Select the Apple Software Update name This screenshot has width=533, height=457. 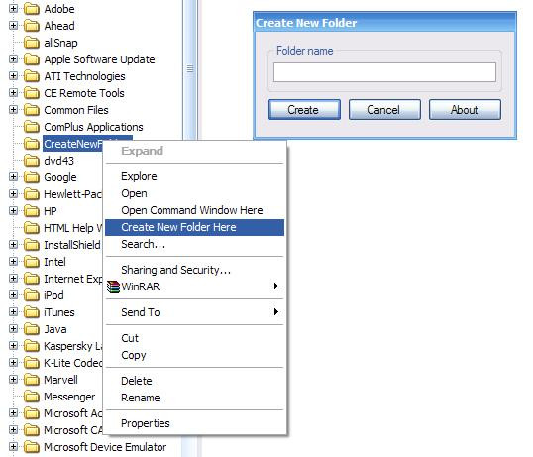(99, 59)
